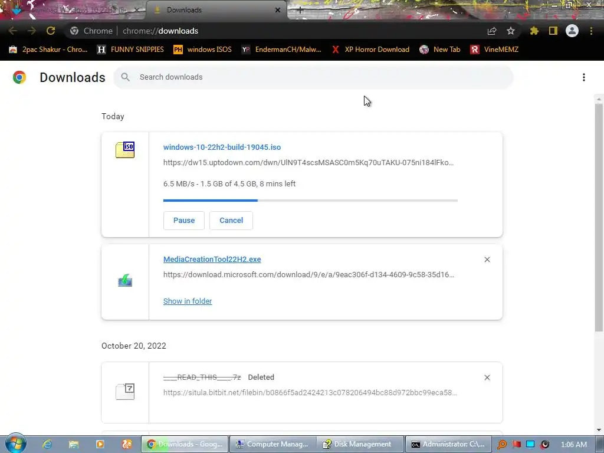The image size is (604, 453).
Task: Open 2pac Shakur bookmark
Action: [48, 50]
